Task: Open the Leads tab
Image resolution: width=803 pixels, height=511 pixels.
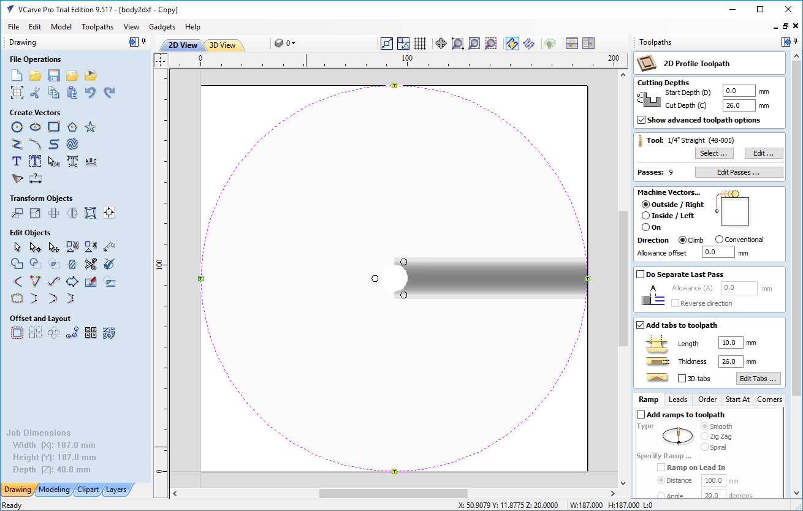Action: 677,399
